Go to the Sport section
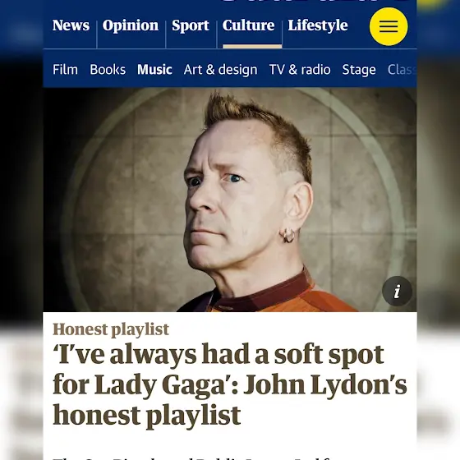Screen dimensions: 460x460 point(191,25)
